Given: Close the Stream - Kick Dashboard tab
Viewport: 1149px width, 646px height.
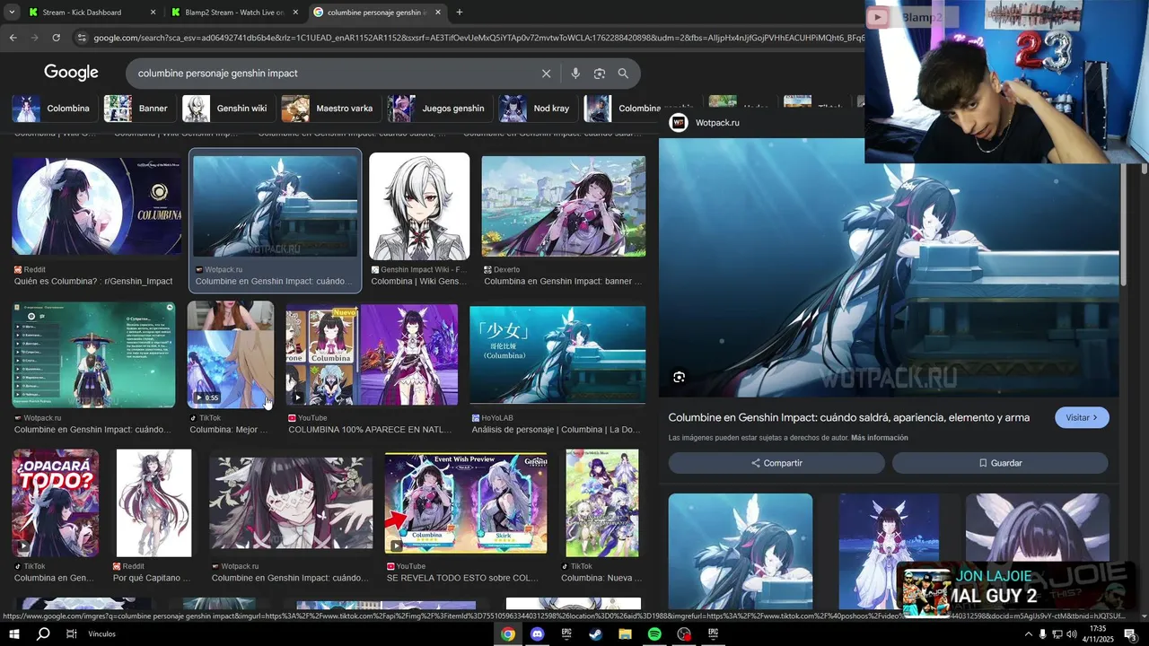Looking at the screenshot, I should (153, 13).
